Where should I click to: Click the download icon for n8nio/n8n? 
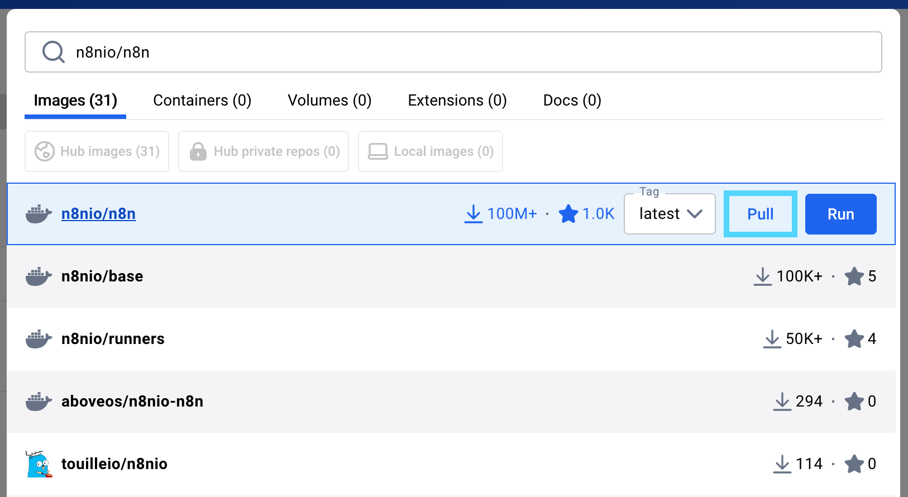473,214
